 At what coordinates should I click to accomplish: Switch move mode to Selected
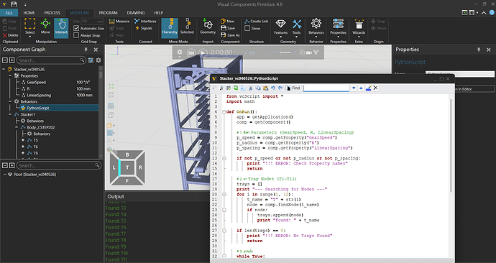pos(187,27)
